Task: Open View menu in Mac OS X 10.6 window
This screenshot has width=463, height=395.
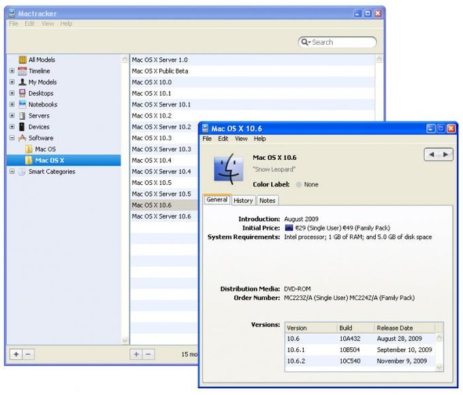Action: [241, 139]
